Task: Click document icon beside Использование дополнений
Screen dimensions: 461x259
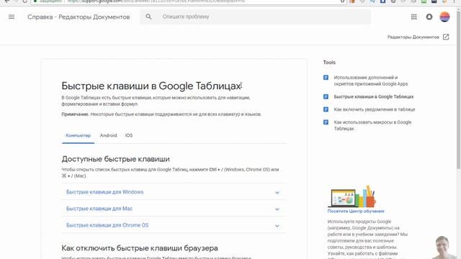Action: tap(326, 78)
